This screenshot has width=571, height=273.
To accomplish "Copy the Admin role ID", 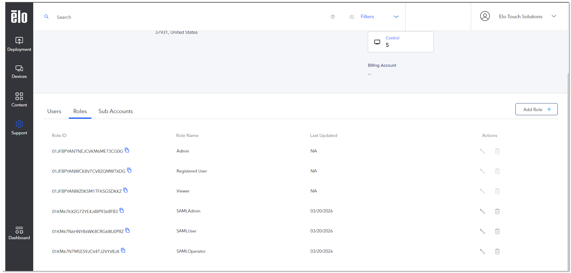I will [127, 150].
